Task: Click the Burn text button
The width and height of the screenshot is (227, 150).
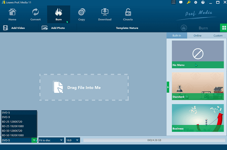Action: pos(203,28)
